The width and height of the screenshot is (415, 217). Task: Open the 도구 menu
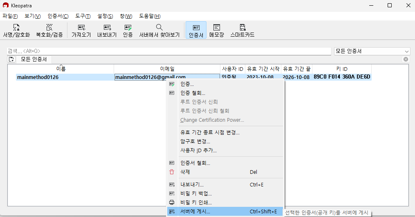[83, 16]
